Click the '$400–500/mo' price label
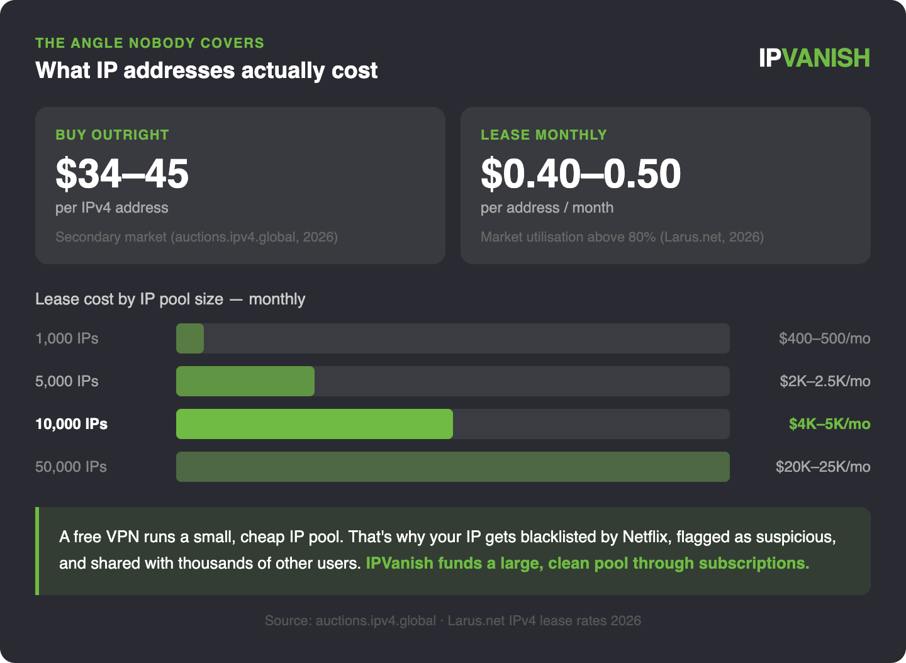Screen dimensions: 906x663 [x=824, y=338]
